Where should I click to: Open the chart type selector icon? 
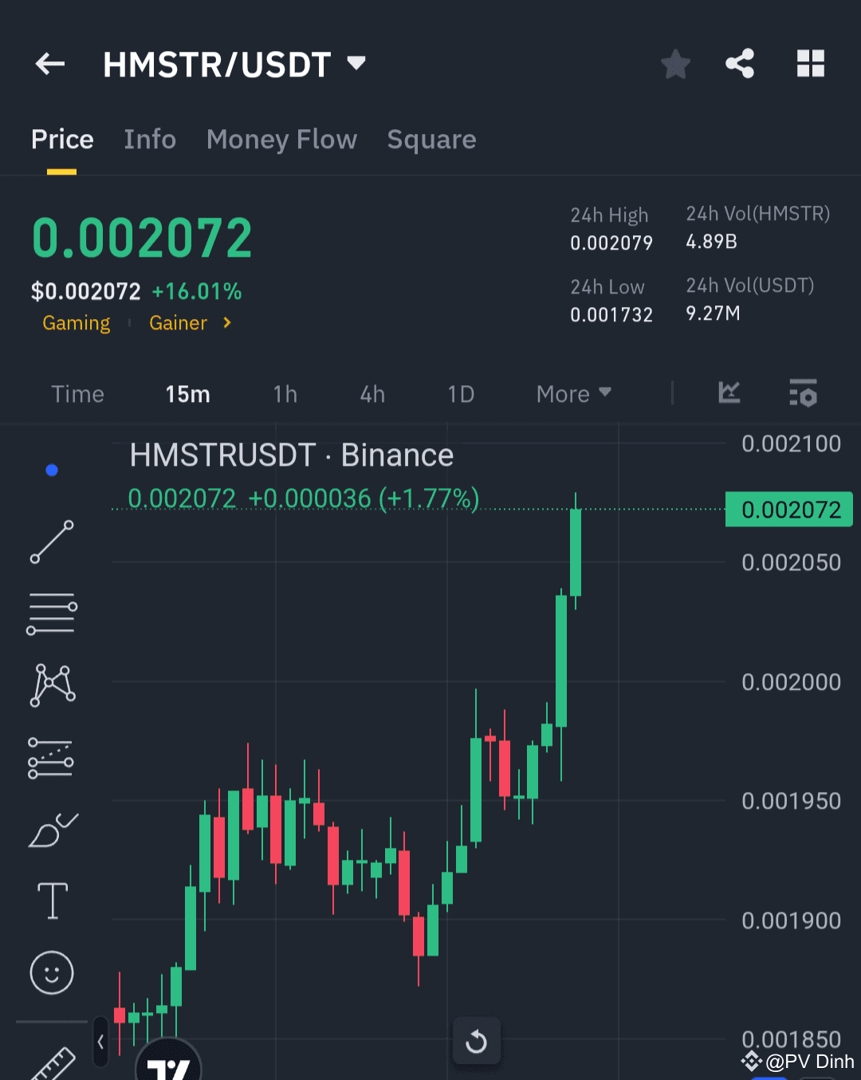[729, 393]
